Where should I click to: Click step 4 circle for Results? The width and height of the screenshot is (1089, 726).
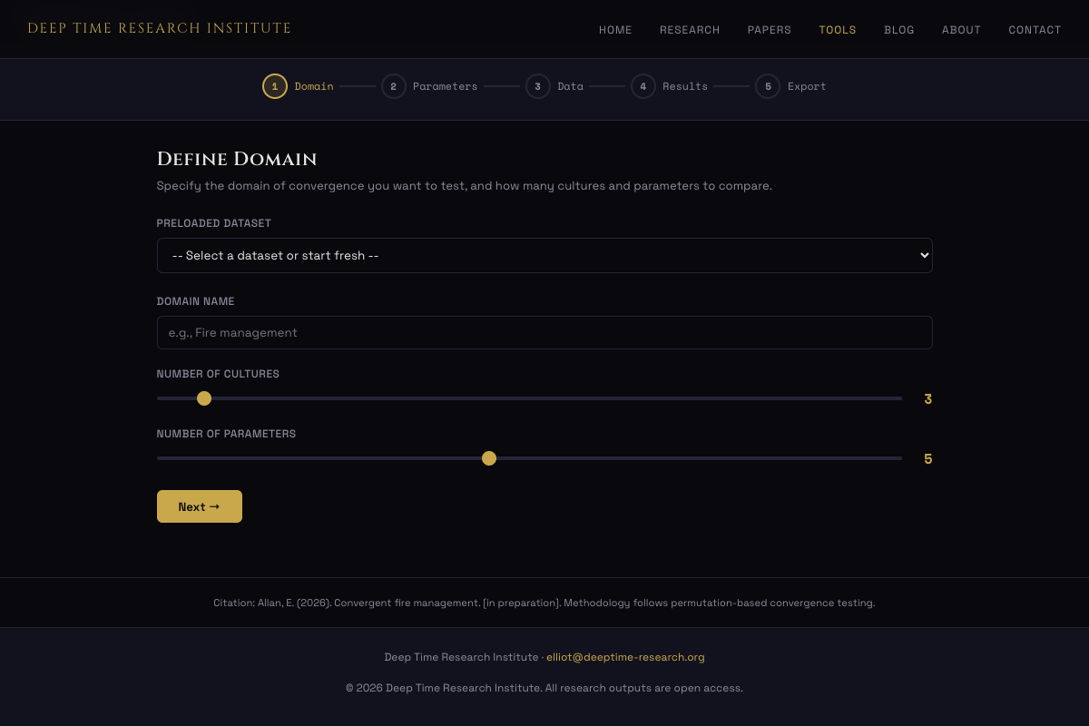pos(643,86)
